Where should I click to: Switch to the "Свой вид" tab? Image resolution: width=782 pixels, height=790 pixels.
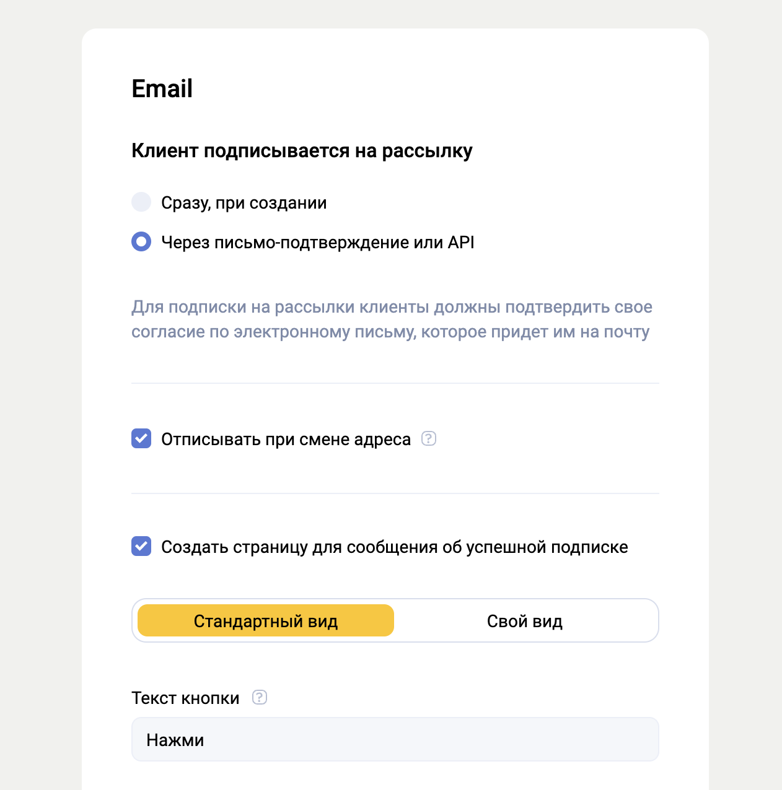524,621
